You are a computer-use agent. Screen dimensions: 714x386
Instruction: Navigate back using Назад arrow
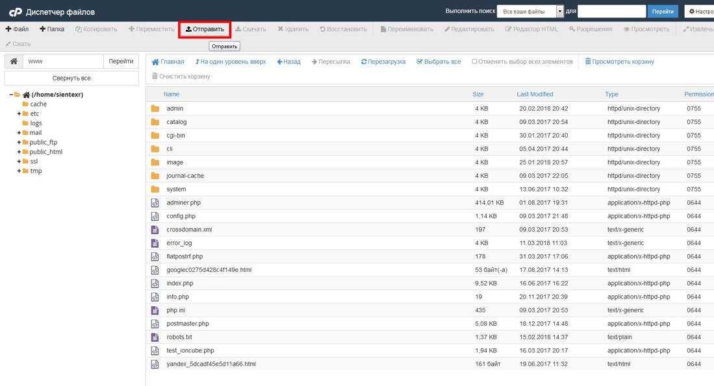pyautogui.click(x=288, y=62)
